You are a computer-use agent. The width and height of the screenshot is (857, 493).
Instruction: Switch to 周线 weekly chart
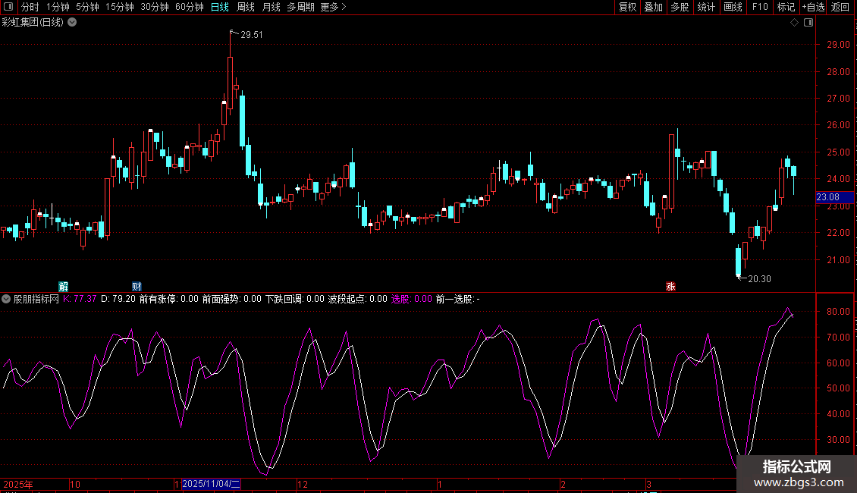click(246, 7)
